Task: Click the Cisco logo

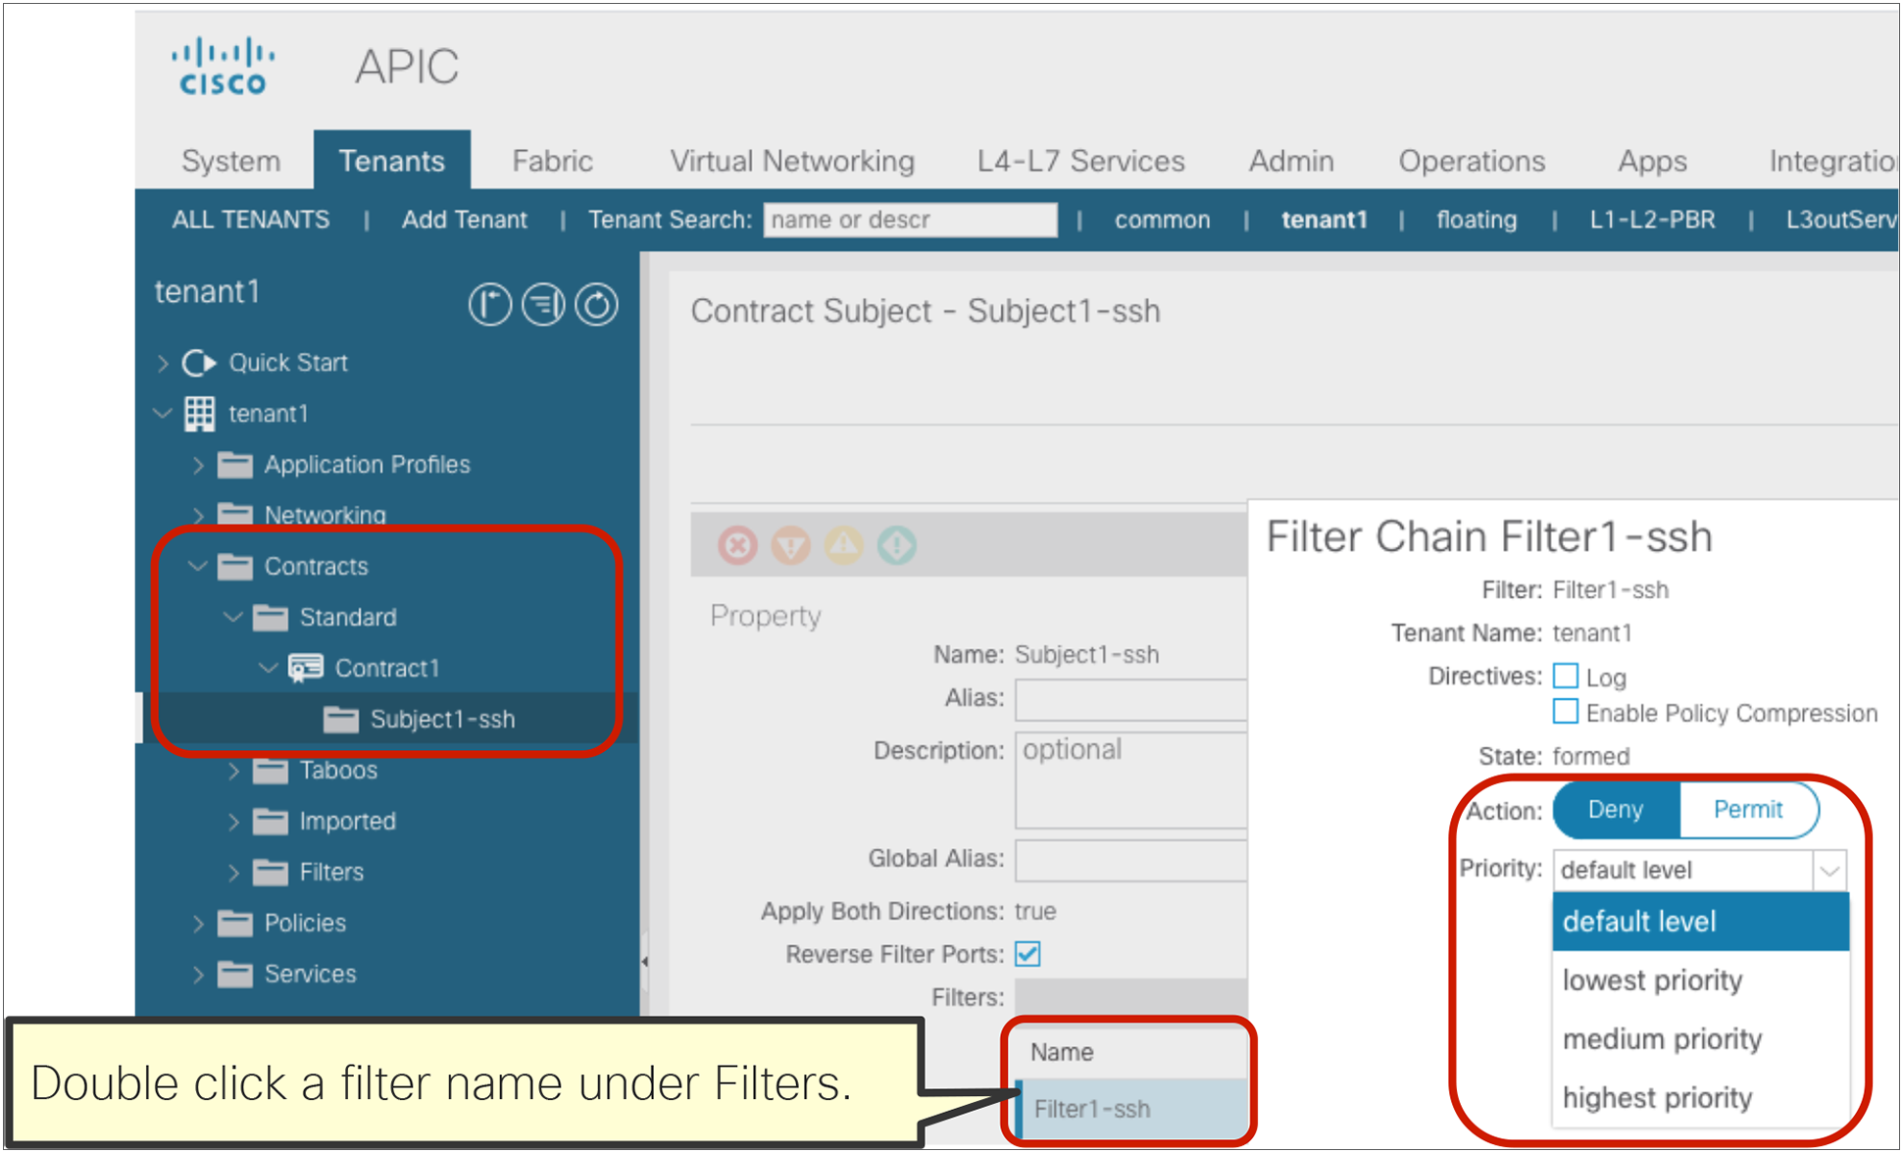Action: pyautogui.click(x=223, y=67)
